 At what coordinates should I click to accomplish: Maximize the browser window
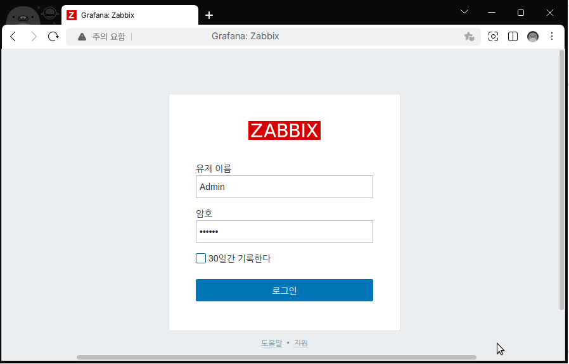point(521,12)
